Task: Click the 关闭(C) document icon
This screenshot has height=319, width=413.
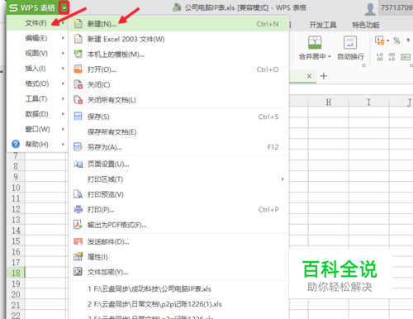Action: point(78,84)
